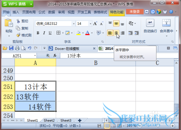Toggle middle vertical alignment

pyautogui.click(x=116, y=23)
